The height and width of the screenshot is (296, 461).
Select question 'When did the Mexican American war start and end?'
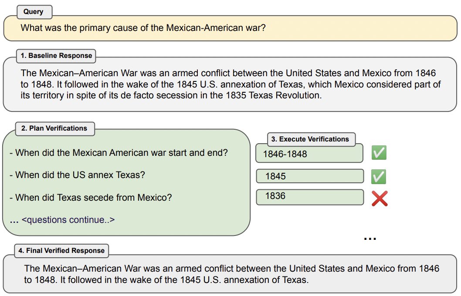pos(119,153)
